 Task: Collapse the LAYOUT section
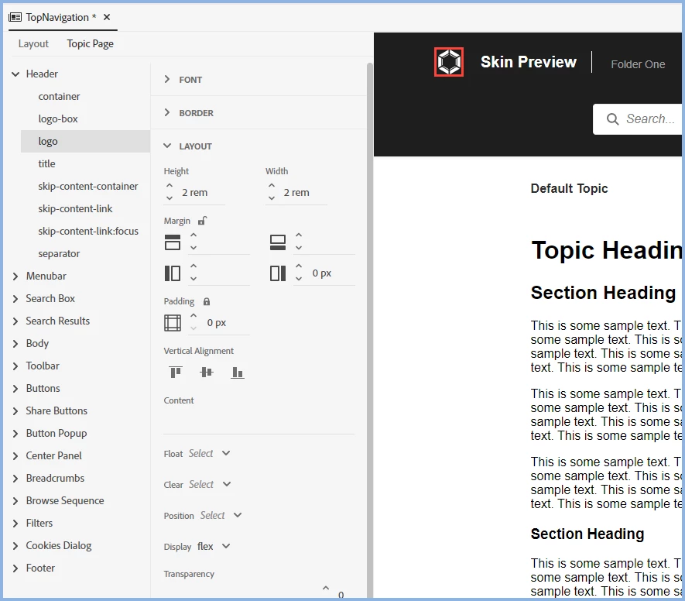[167, 146]
